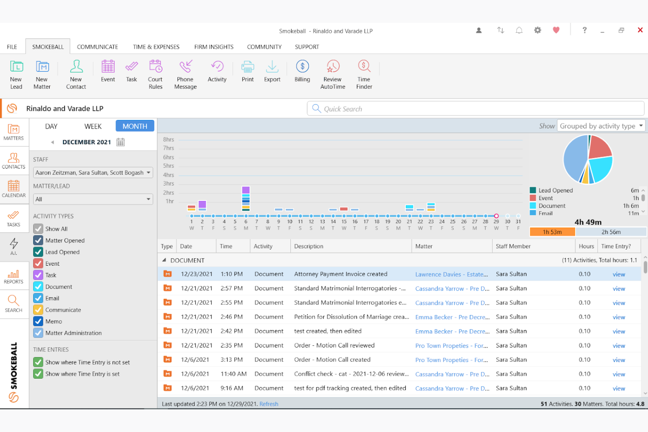The width and height of the screenshot is (648, 432).
Task: Open Reports in sidebar
Action: pyautogui.click(x=14, y=276)
